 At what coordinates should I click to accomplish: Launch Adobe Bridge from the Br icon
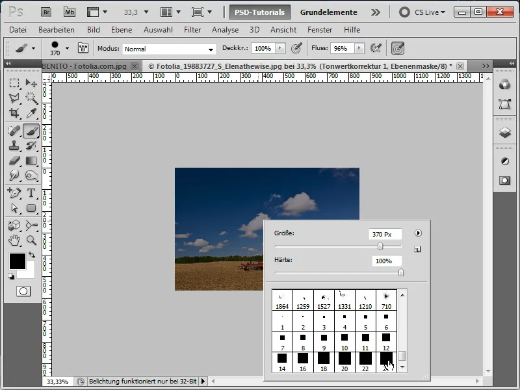46,12
